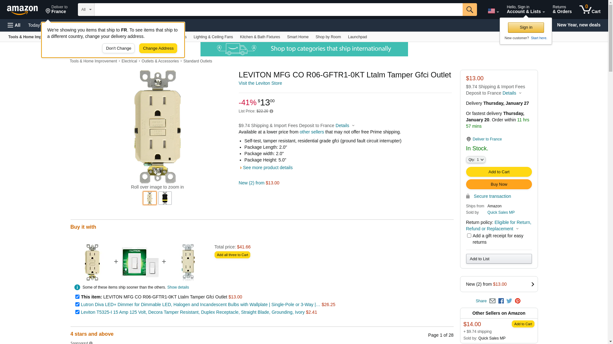Open Lighting & Ceiling Fans category
Viewport: 613px width, 344px height.
click(213, 37)
